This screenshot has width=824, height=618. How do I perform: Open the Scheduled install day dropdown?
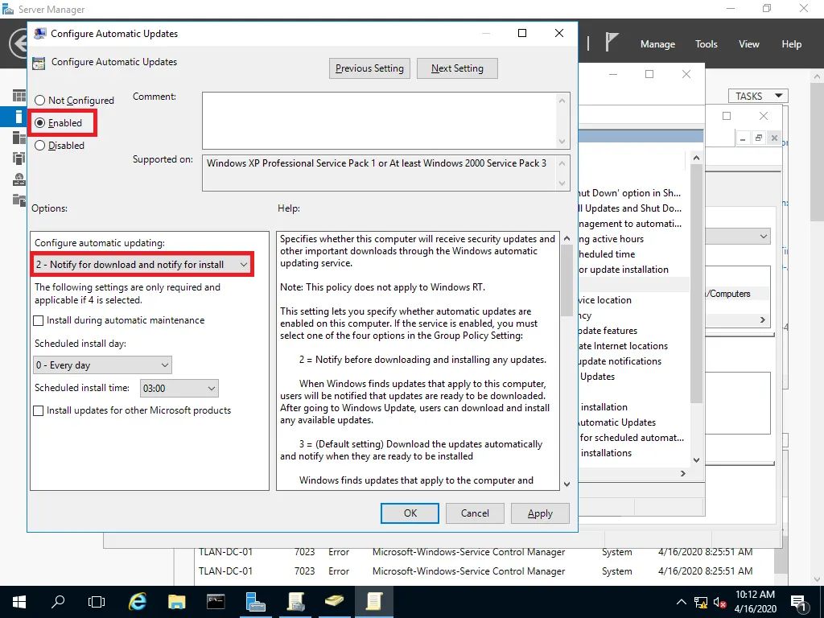point(102,365)
